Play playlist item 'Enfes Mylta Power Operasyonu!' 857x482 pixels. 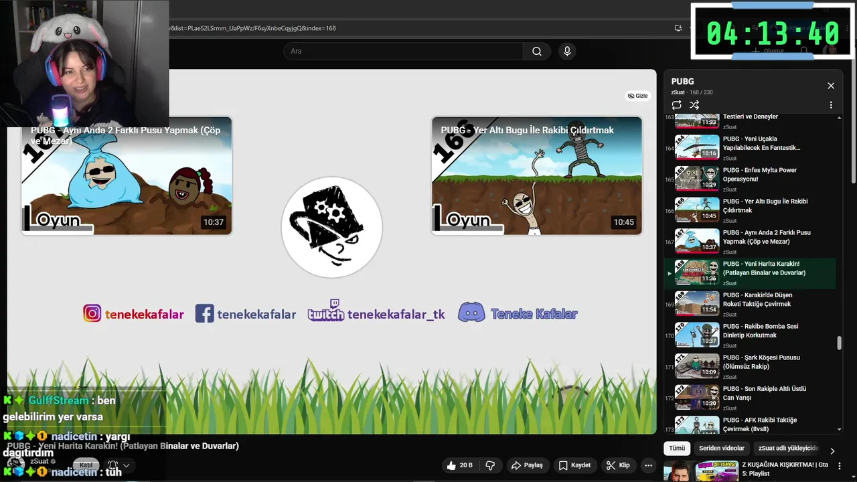(750, 179)
